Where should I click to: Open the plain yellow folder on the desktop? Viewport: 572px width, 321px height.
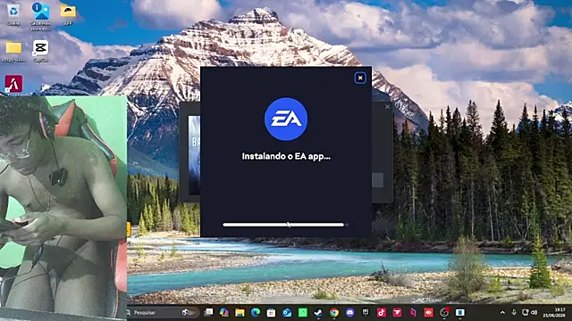[13, 51]
